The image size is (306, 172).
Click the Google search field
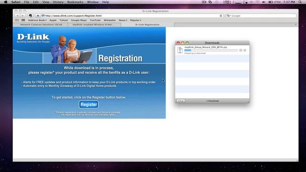point(261,16)
